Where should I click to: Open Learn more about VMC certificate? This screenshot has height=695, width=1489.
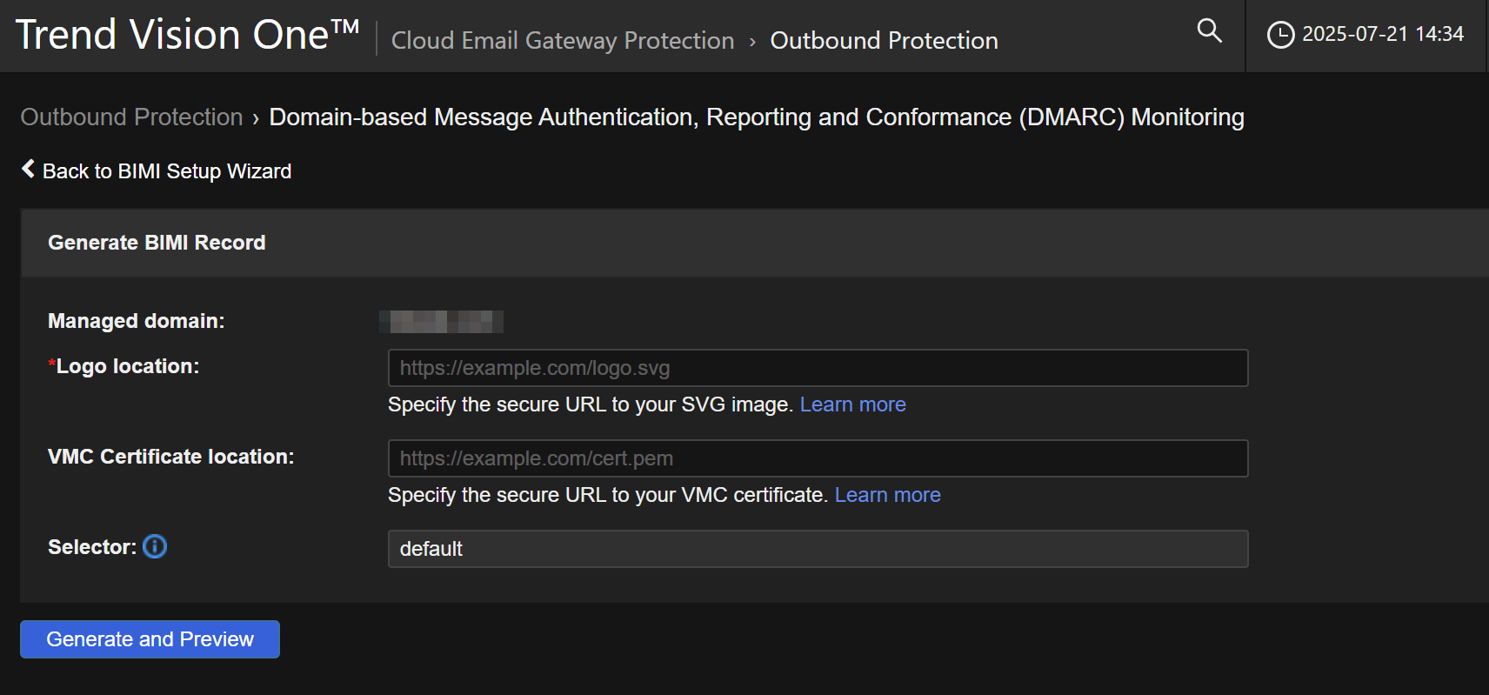[887, 495]
